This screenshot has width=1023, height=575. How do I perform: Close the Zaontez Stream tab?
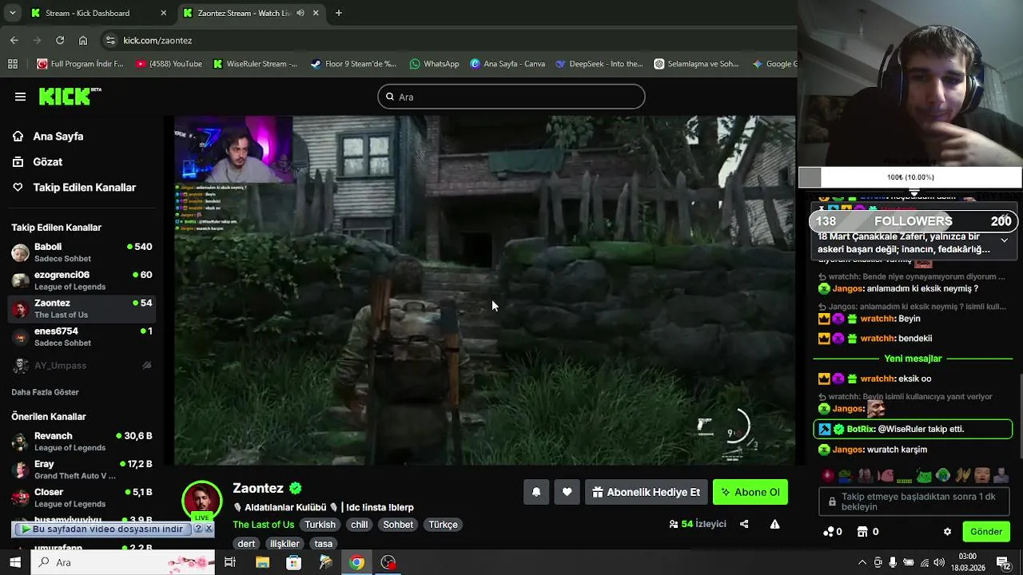point(316,13)
